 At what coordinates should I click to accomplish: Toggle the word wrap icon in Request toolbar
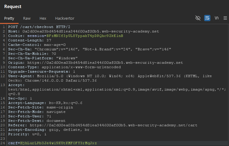point(207,18)
